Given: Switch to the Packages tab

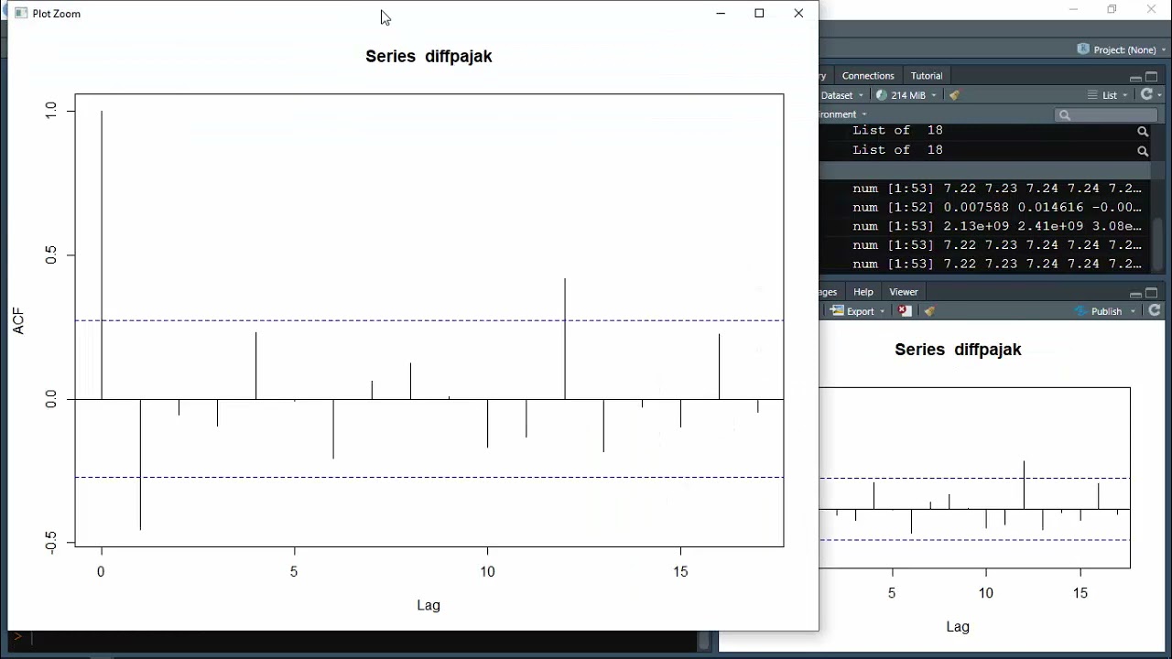Looking at the screenshot, I should (x=829, y=292).
